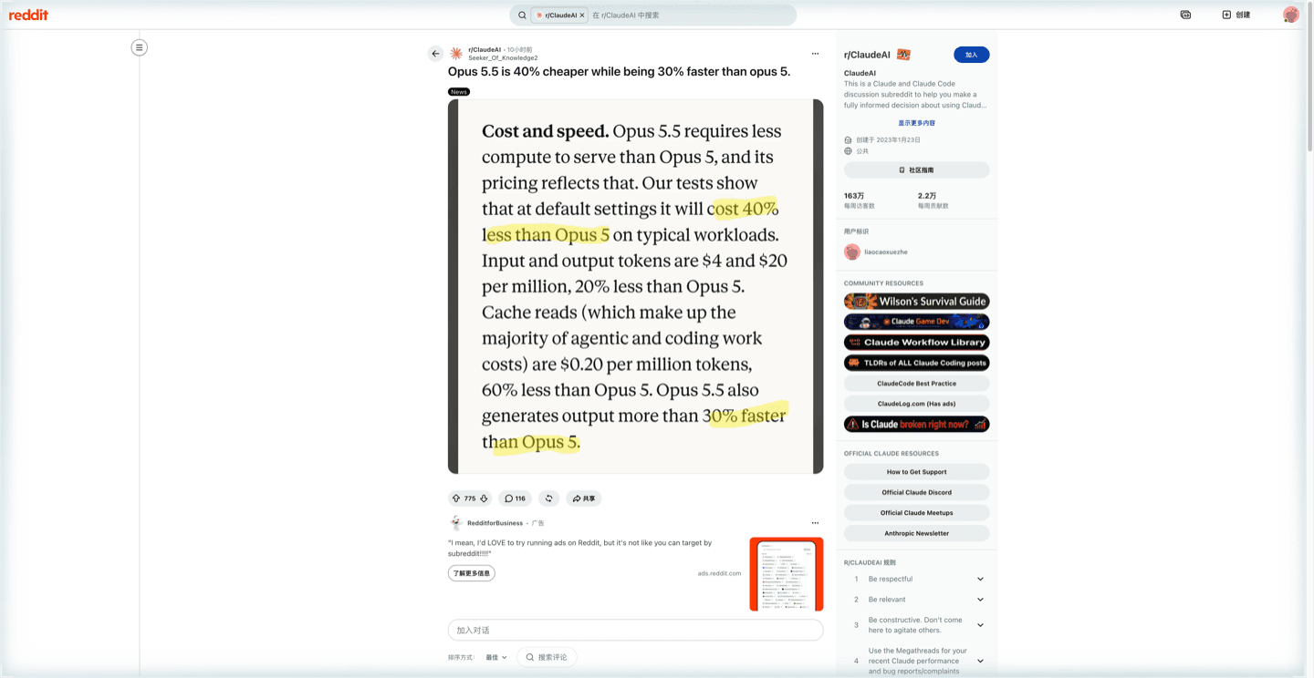The height and width of the screenshot is (678, 1314).
Task: Click the News flair tag
Action: coord(459,92)
